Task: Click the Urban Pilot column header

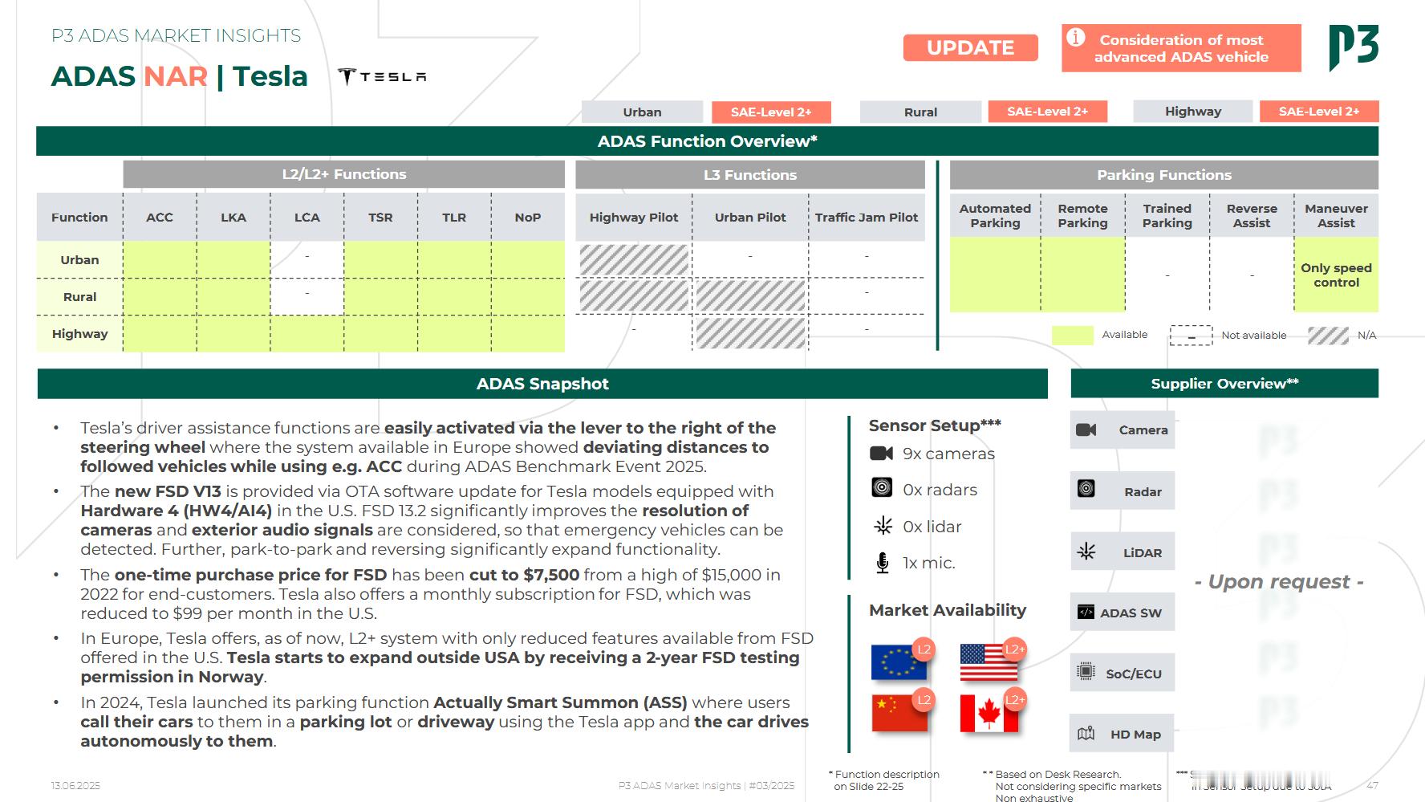Action: pyautogui.click(x=750, y=217)
